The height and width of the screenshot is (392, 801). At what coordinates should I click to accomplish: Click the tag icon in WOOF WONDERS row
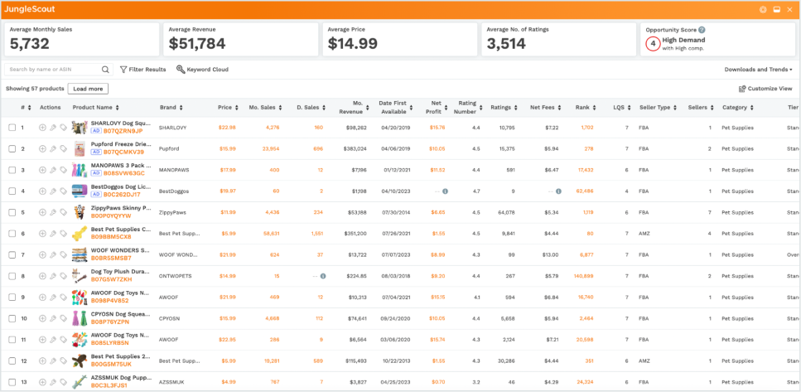pos(63,254)
